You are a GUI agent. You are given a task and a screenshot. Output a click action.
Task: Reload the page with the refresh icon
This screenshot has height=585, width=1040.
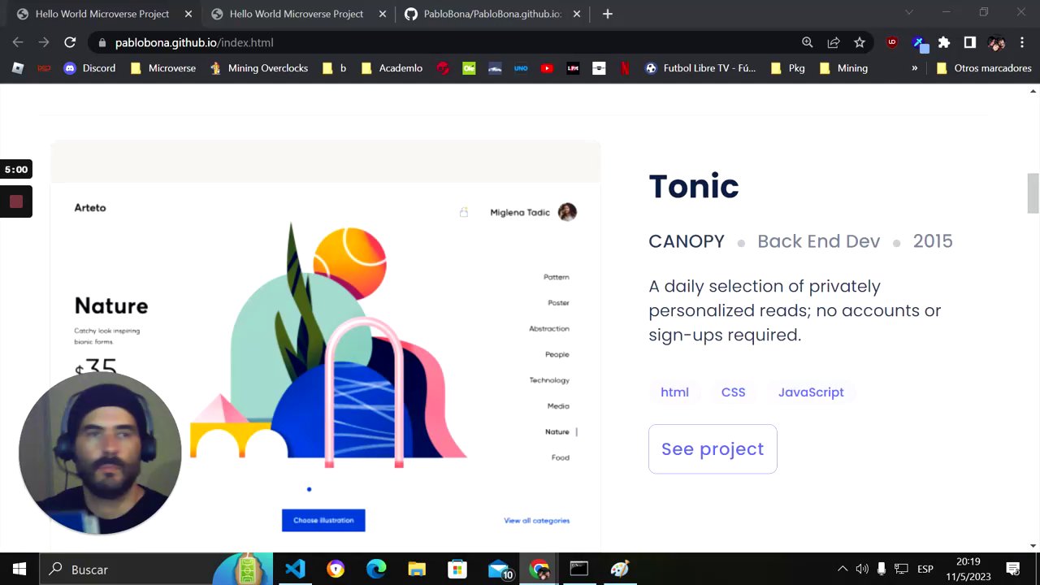[70, 42]
